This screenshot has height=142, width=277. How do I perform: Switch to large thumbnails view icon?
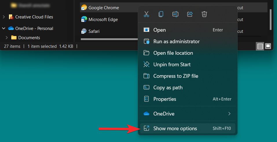(x=268, y=46)
